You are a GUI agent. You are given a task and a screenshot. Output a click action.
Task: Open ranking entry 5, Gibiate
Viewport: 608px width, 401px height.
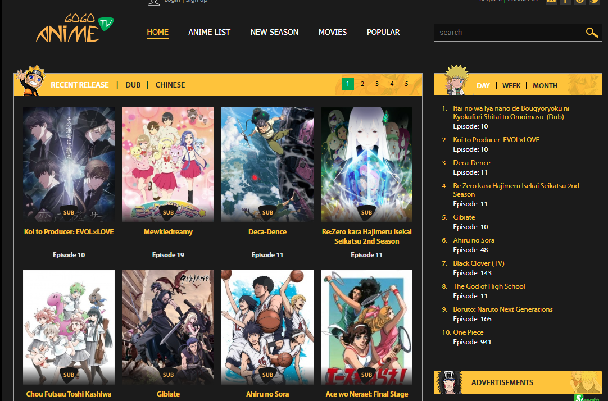click(x=464, y=217)
